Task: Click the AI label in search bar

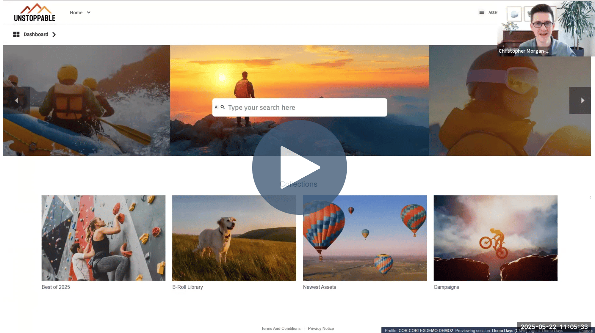Action: point(217,107)
